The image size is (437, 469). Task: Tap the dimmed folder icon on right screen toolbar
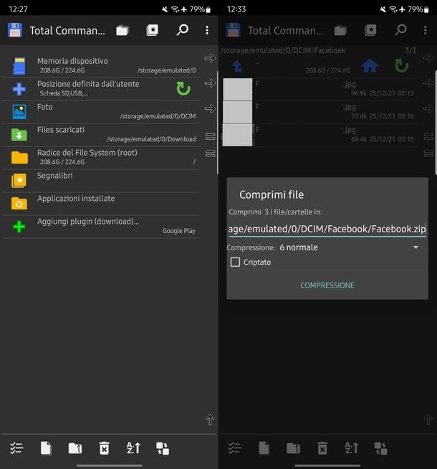click(340, 30)
